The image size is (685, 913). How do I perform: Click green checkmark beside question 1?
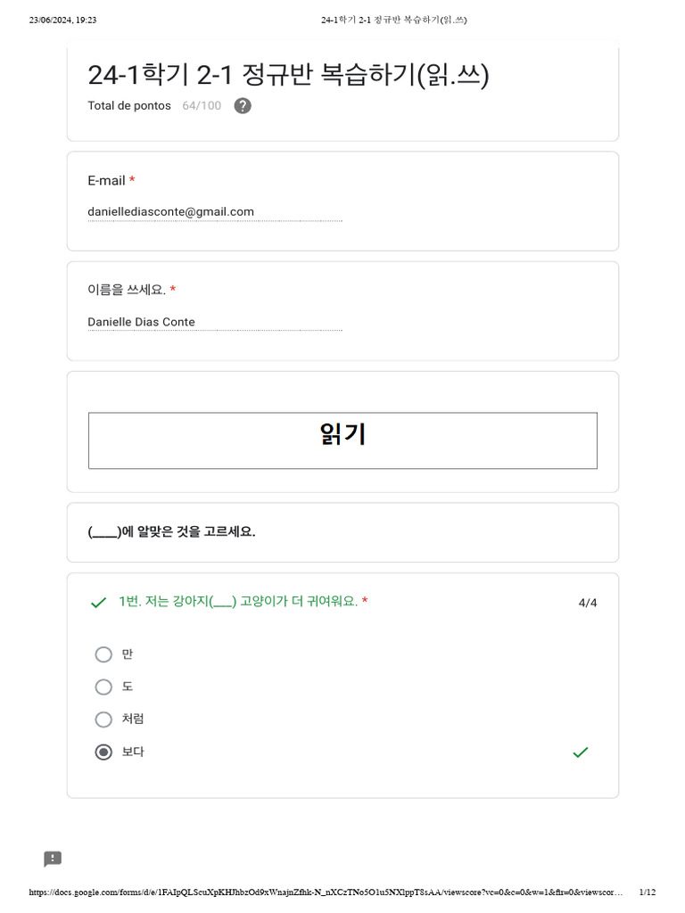coord(98,603)
